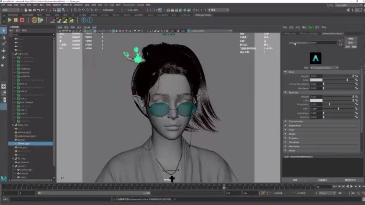This screenshot has height=205, width=365.
Task: Click the orange pause icon on the shelf
Action: click(x=16, y=20)
